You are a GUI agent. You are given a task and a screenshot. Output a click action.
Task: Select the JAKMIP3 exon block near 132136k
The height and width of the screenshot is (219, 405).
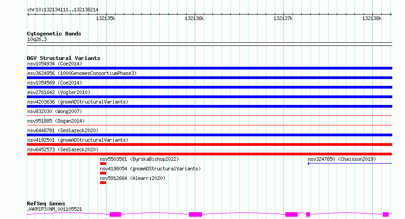195,214
